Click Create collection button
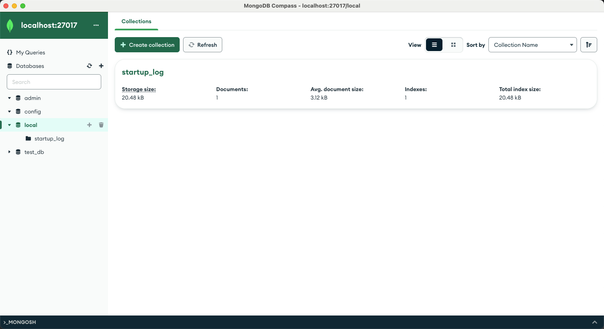The width and height of the screenshot is (604, 329). (x=147, y=45)
